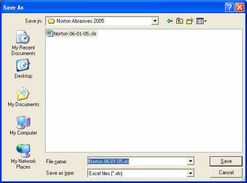The width and height of the screenshot is (247, 183).
Task: Go back using the green arrow icon
Action: pos(170,21)
